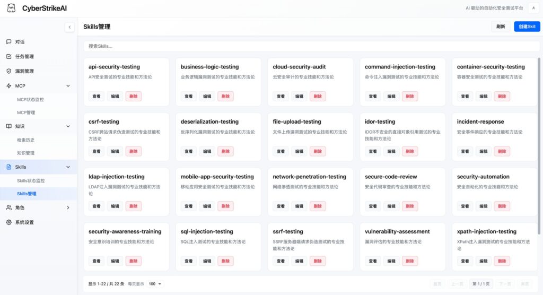Screen dimensions: 543x295
Task: Delete the csrf-testing skill
Action: coord(134,151)
